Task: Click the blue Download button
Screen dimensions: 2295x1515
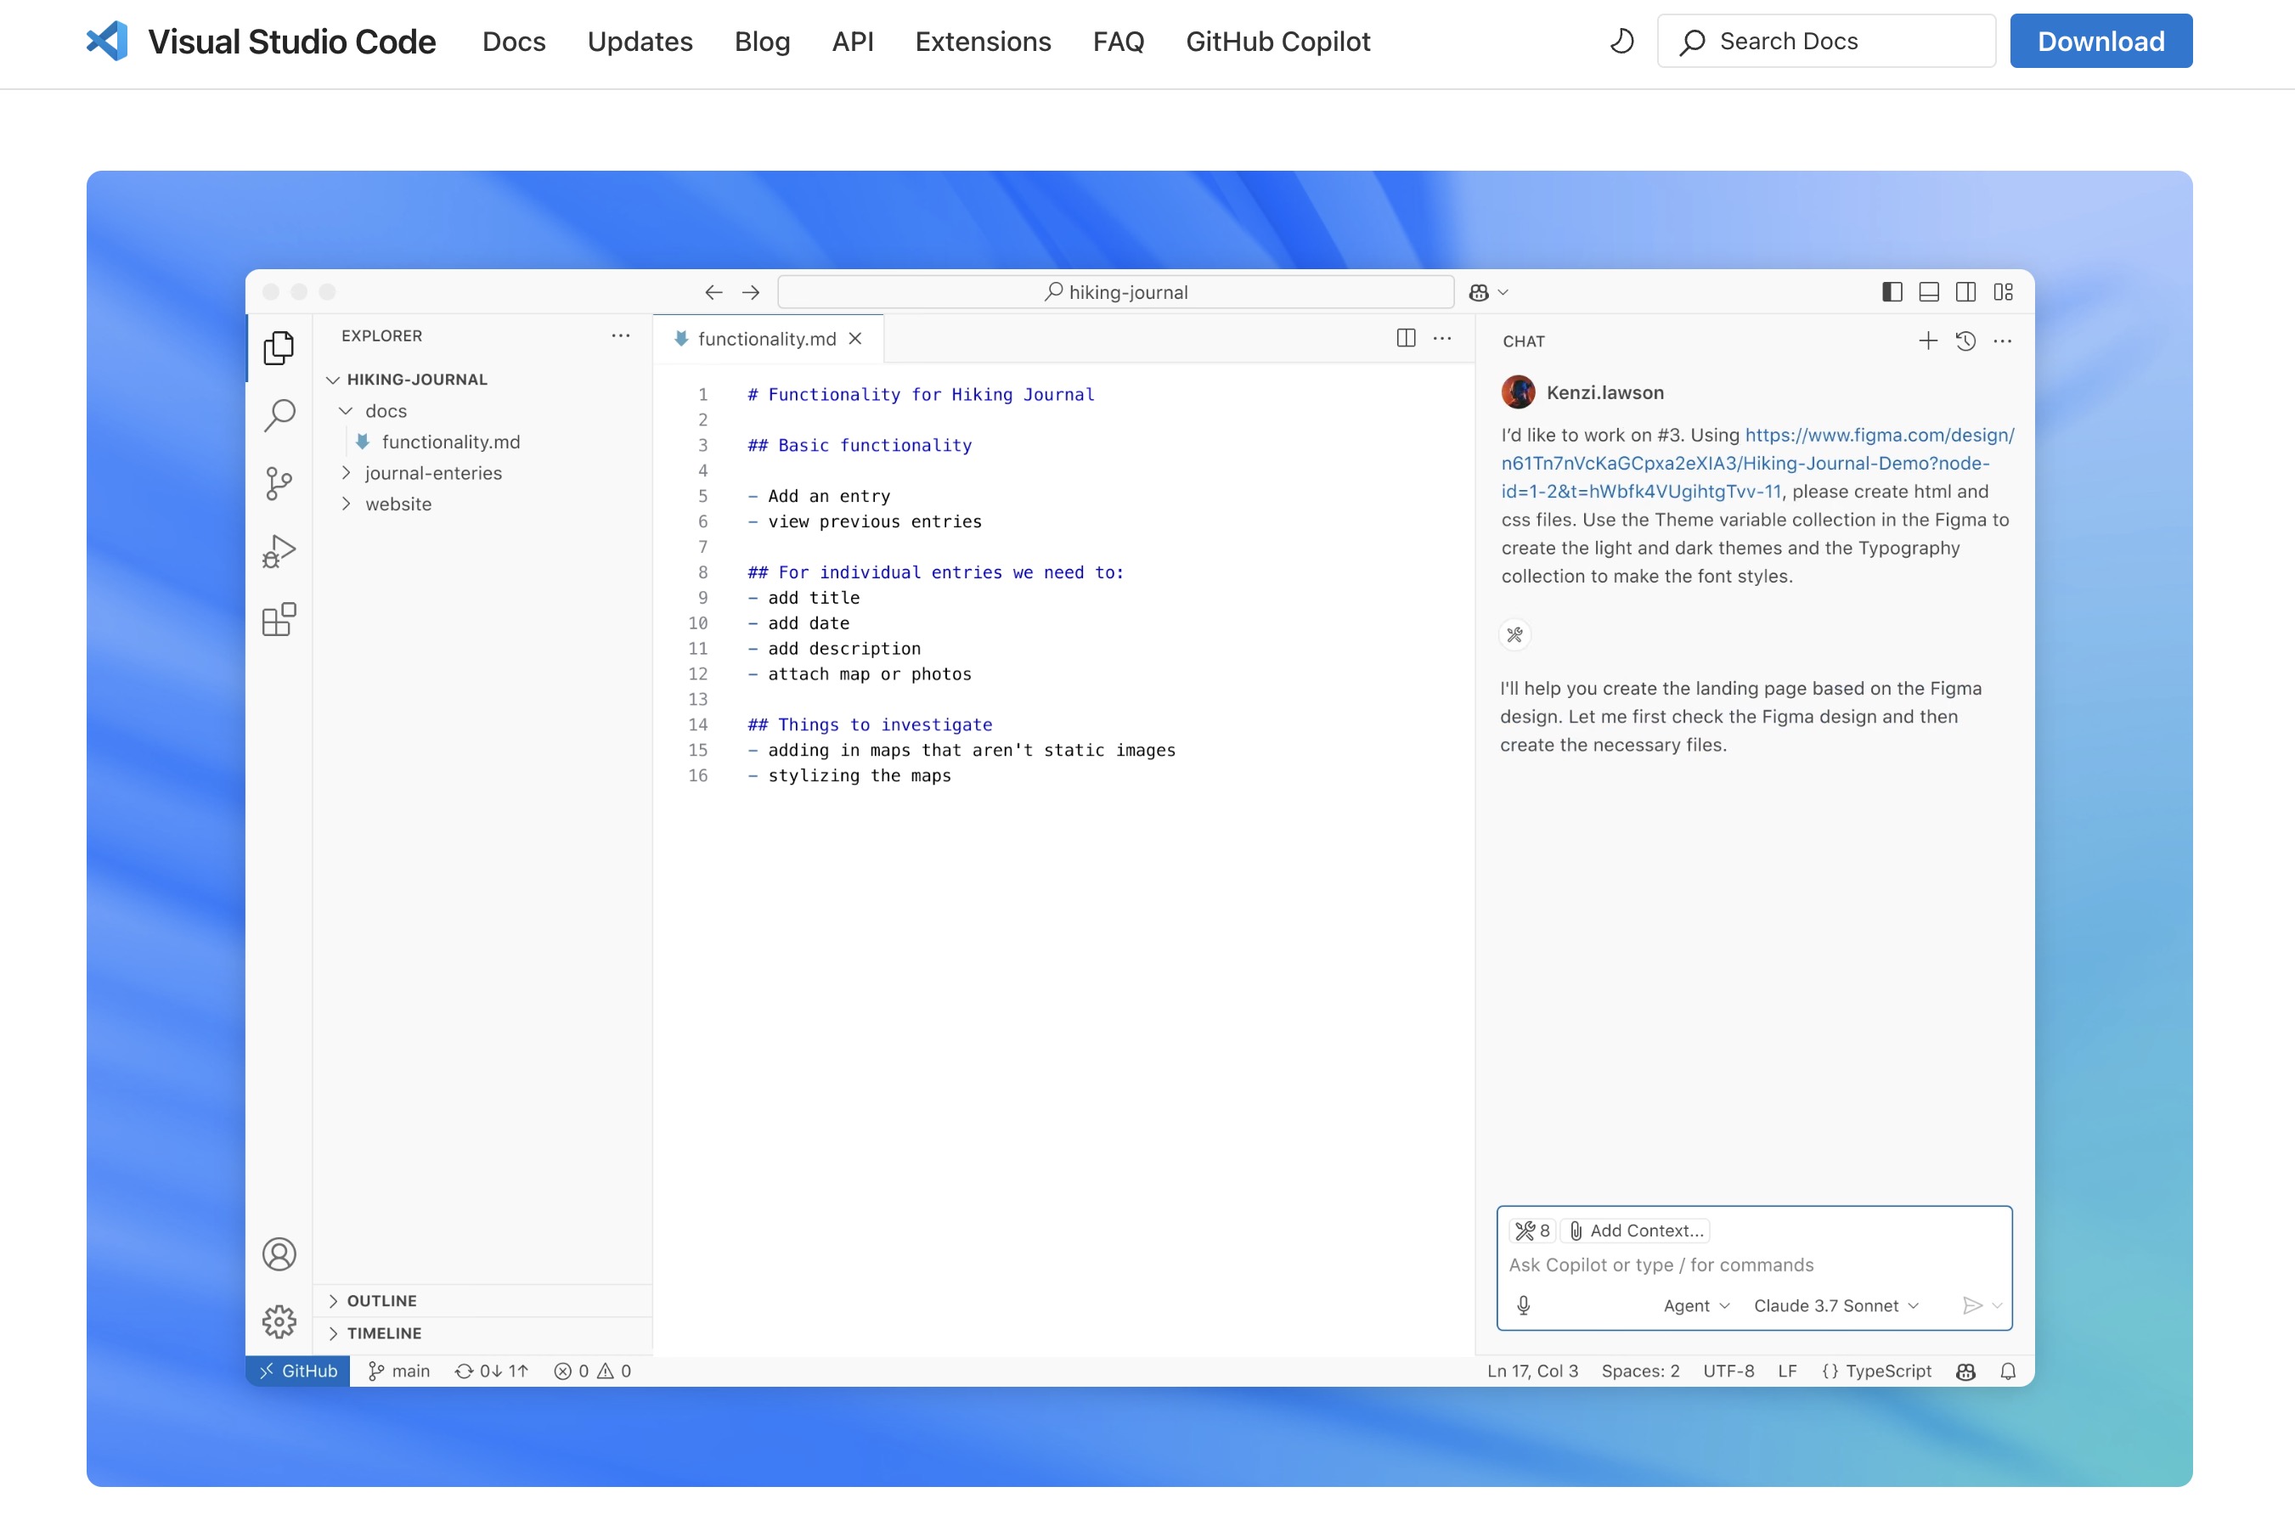Action: pos(2100,41)
